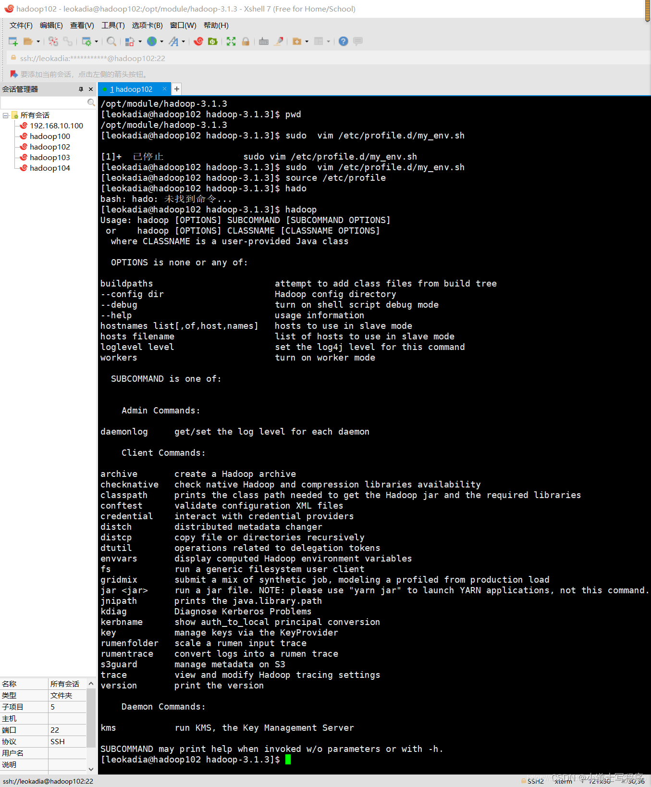Click the Font toolbar icon
651x787 pixels.
tap(173, 41)
